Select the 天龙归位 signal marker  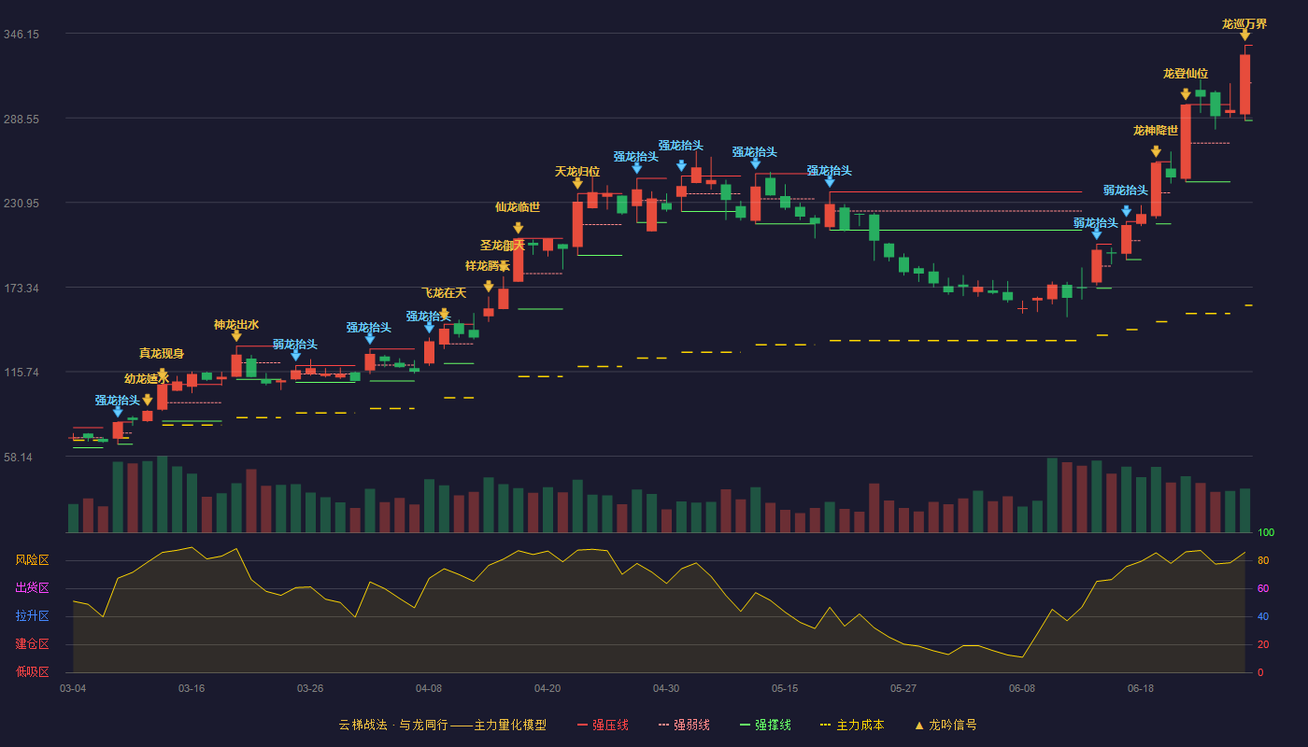point(577,183)
